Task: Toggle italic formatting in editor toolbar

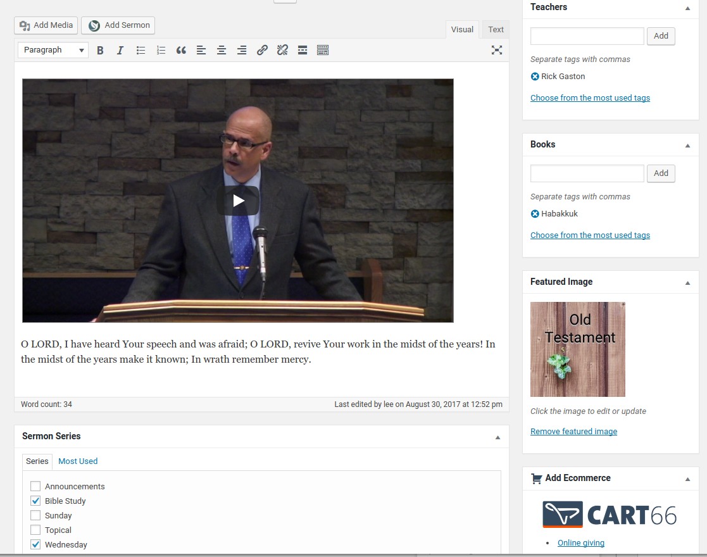Action: 120,50
